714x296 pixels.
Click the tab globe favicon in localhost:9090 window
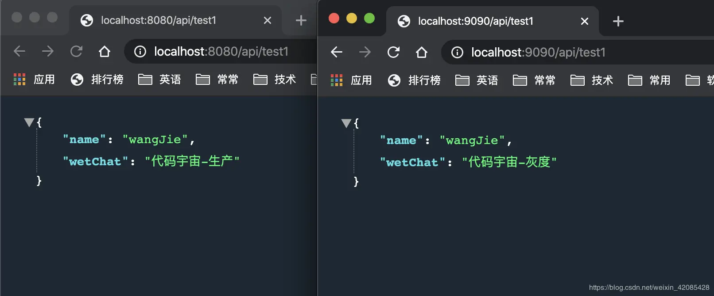click(404, 21)
